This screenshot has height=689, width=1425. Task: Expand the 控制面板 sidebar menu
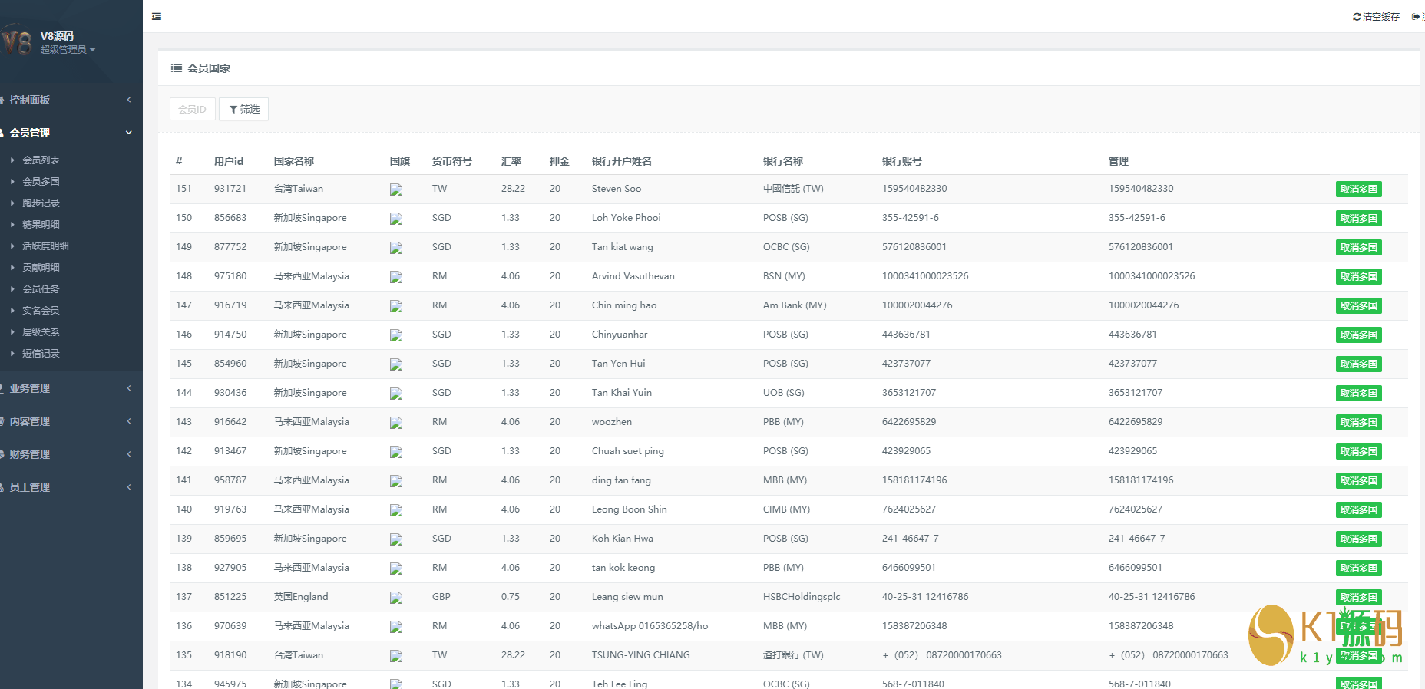tap(71, 100)
